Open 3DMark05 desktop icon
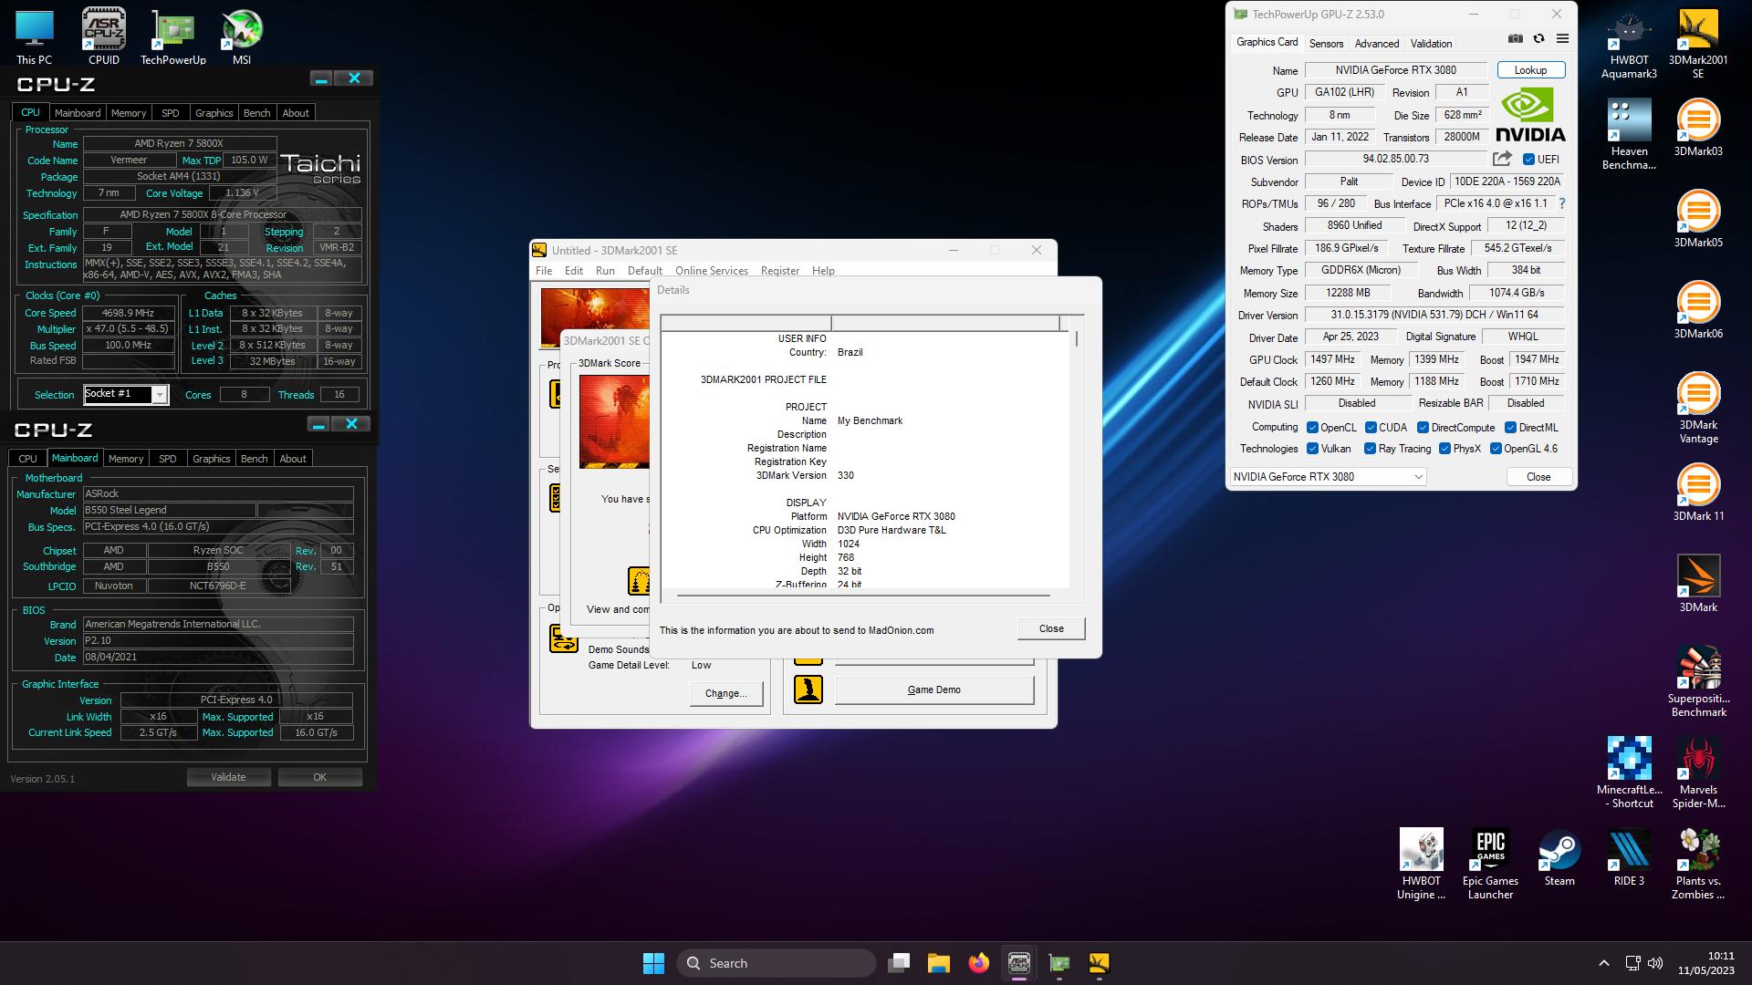Viewport: 1752px width, 985px height. (x=1698, y=219)
